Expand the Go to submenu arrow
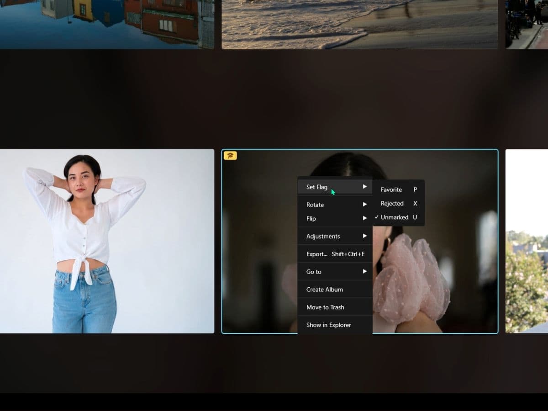Image resolution: width=548 pixels, height=411 pixels. click(x=365, y=272)
